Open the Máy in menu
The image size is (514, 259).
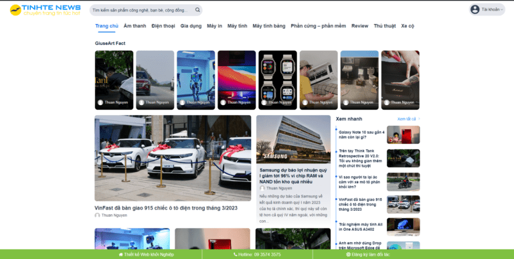click(214, 26)
